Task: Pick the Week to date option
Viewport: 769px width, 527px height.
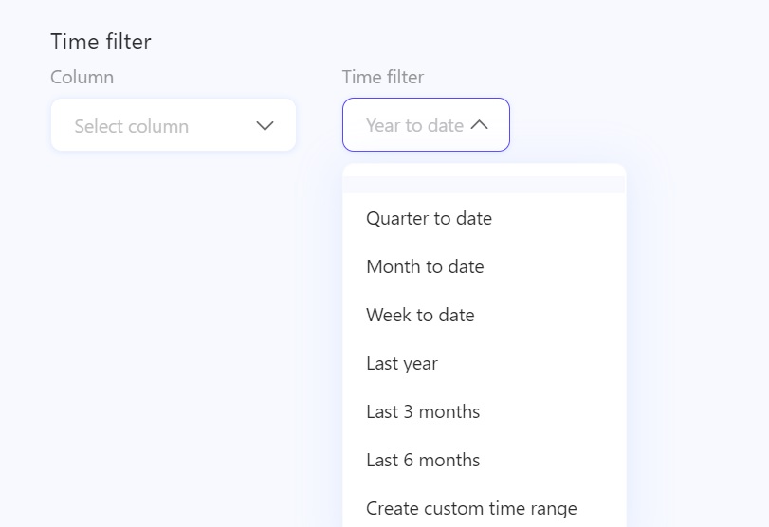Action: [x=420, y=315]
